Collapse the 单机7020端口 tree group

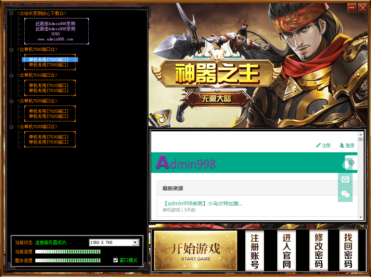(11, 101)
